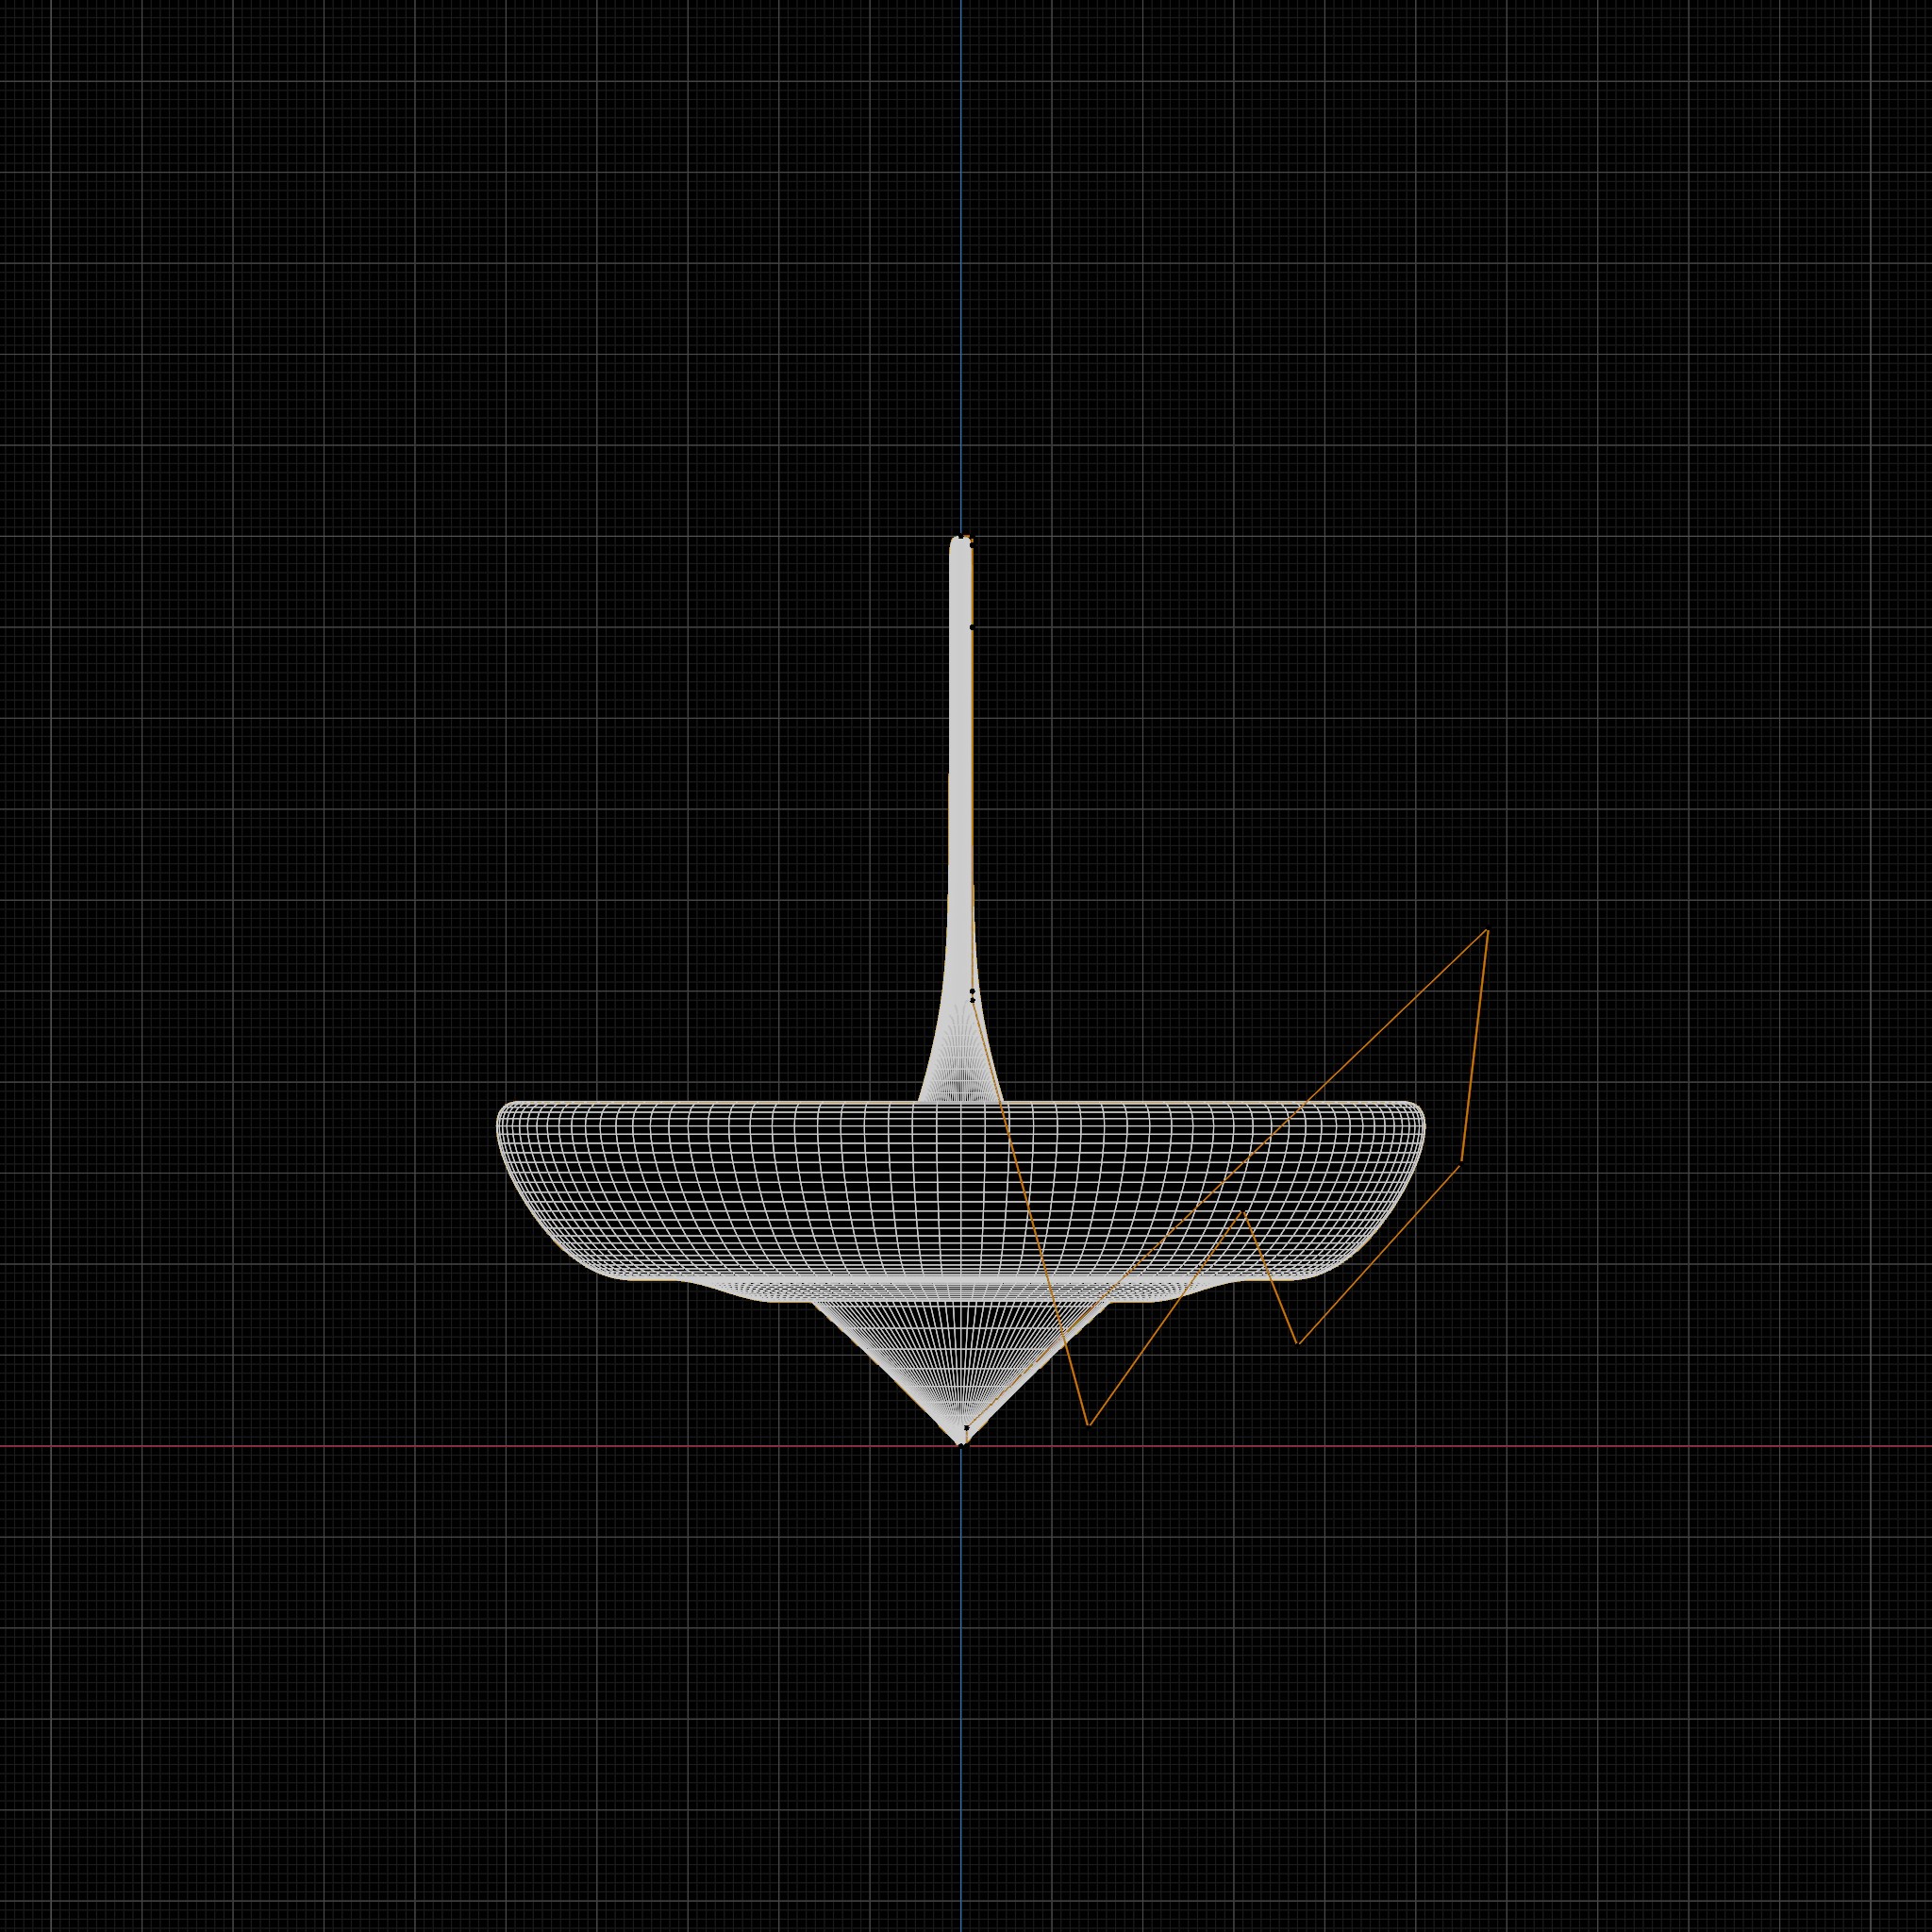Select the bottom tip point of the spinning top
This screenshot has height=1932, width=1932.
[x=962, y=1444]
